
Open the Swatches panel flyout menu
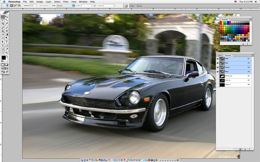251,19
